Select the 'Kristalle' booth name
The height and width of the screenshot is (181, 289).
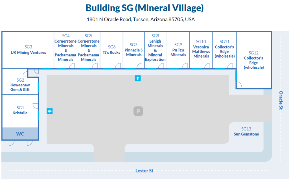click(x=20, y=113)
